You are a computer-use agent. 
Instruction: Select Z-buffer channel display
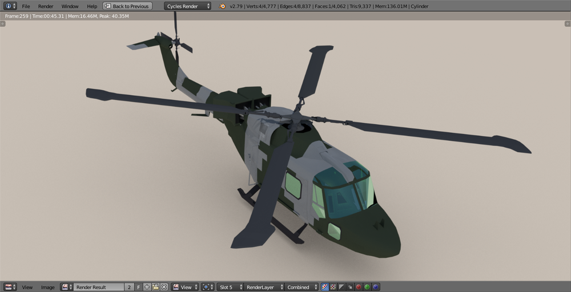(350, 287)
